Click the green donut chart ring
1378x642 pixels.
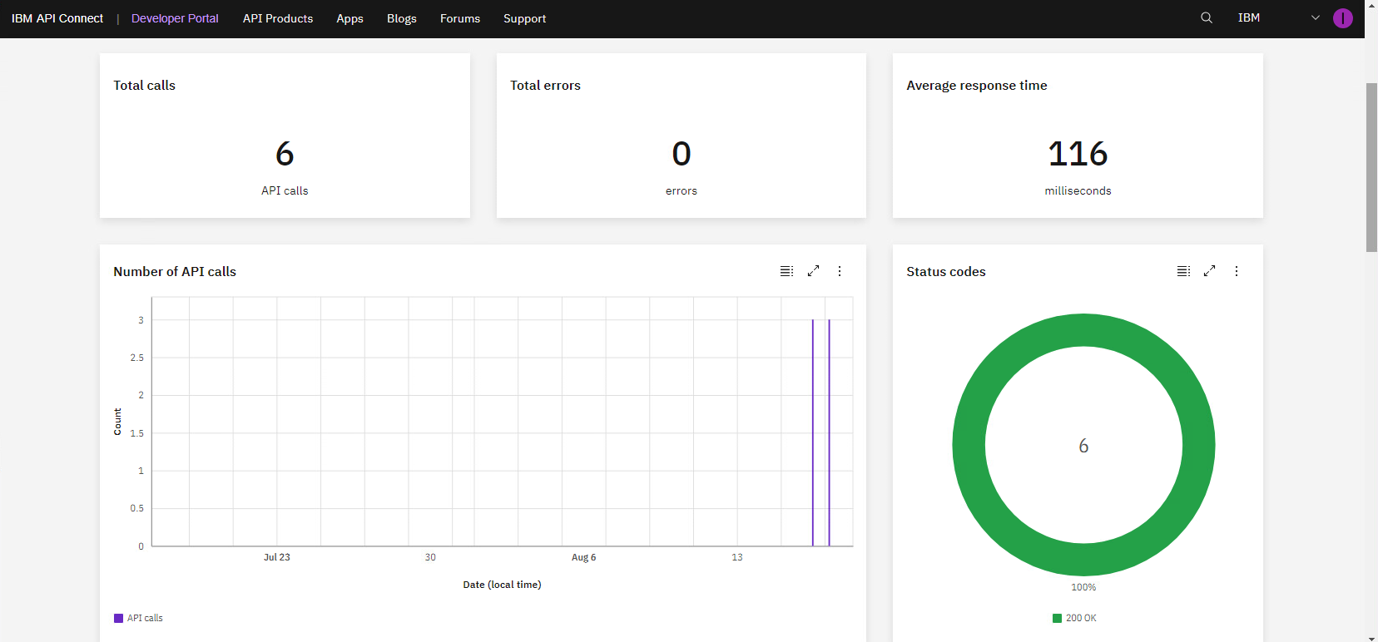pos(969,445)
